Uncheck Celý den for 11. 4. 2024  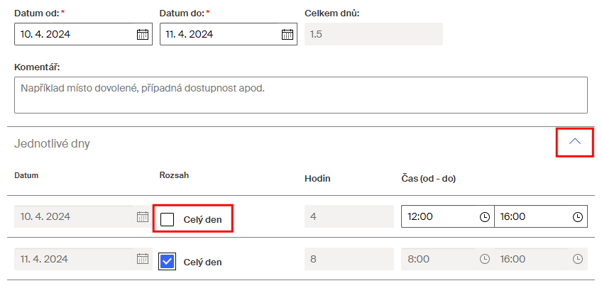click(x=167, y=262)
